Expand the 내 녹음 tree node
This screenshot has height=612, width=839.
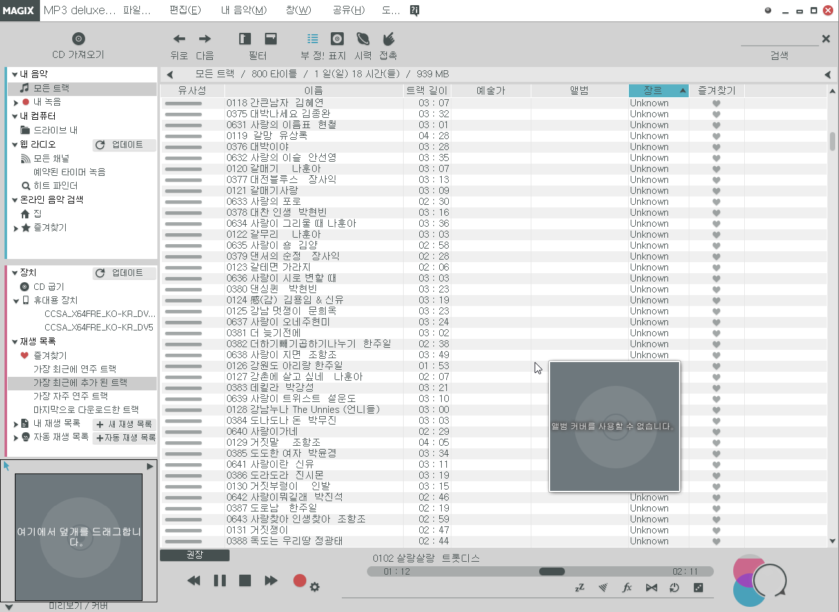click(x=16, y=102)
